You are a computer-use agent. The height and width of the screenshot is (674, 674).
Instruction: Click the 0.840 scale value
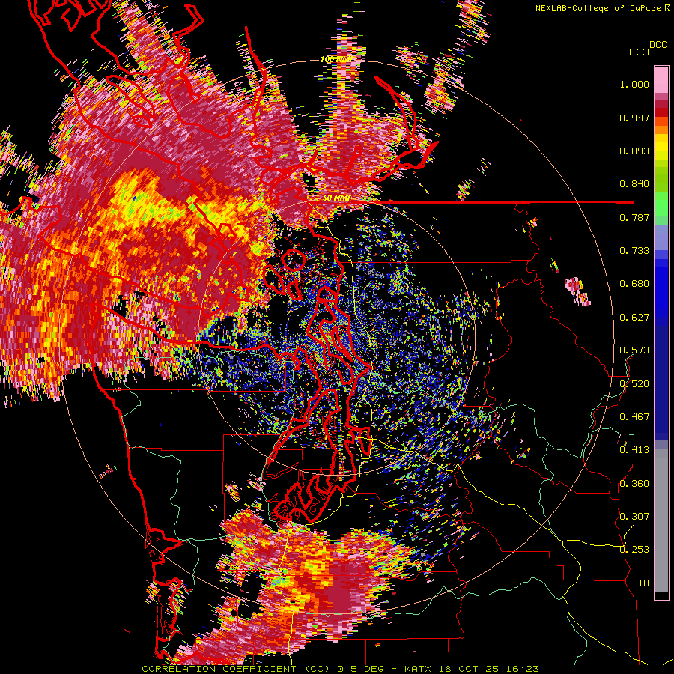coord(634,184)
